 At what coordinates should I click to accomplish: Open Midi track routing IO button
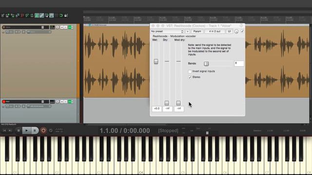coord(52,102)
